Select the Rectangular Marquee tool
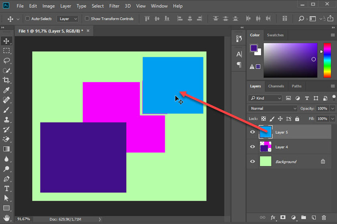The height and width of the screenshot is (224, 337). (x=6, y=50)
